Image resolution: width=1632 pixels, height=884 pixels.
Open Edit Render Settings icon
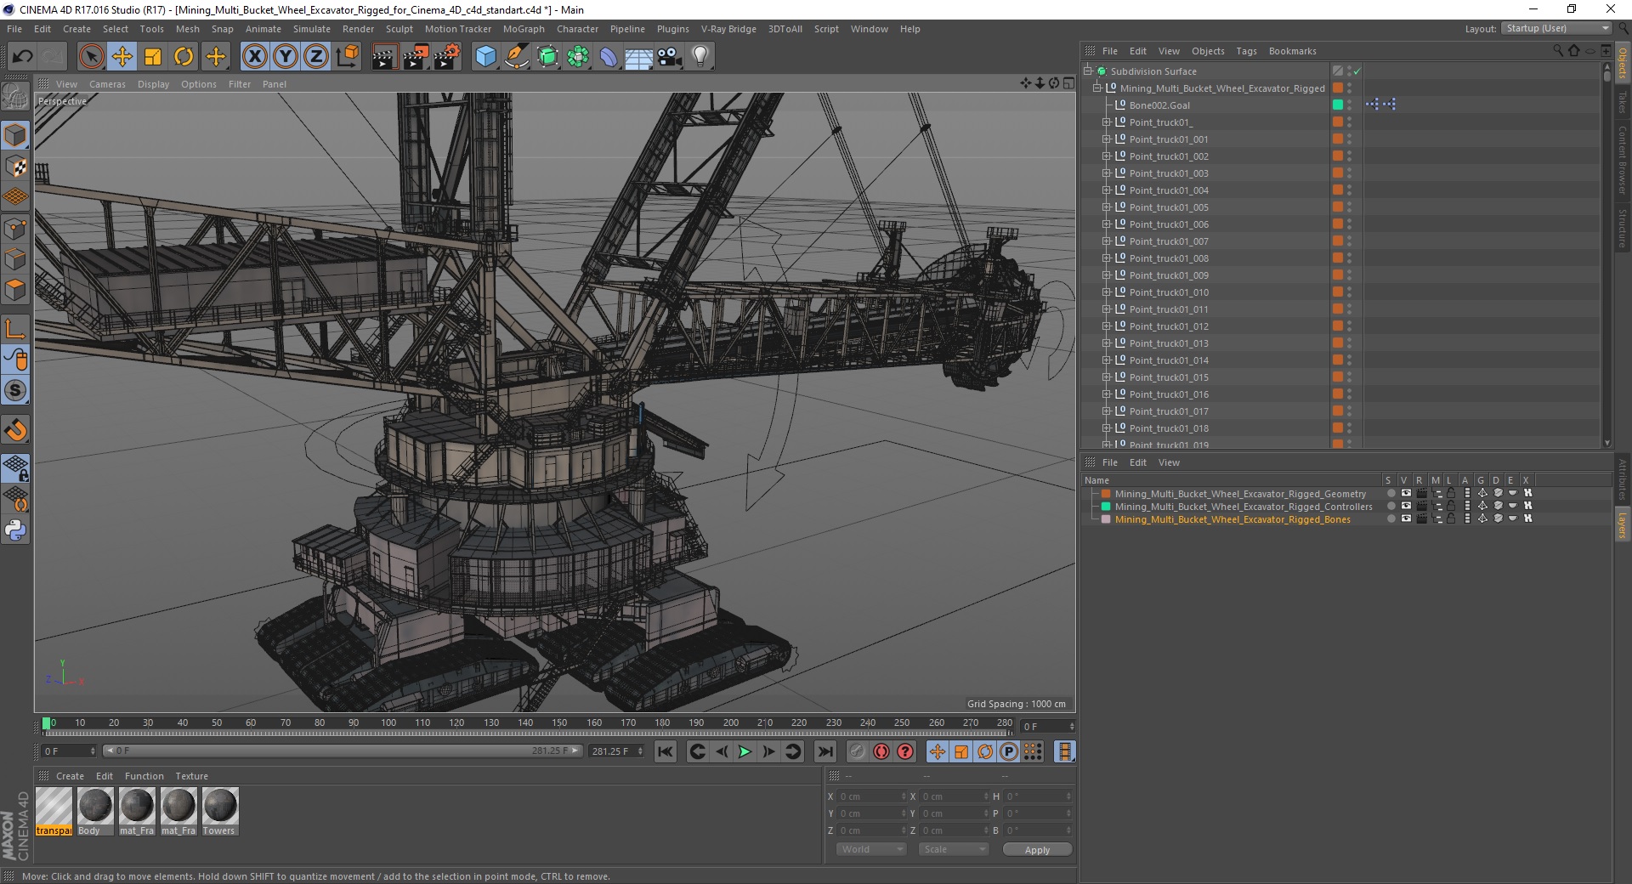[447, 57]
